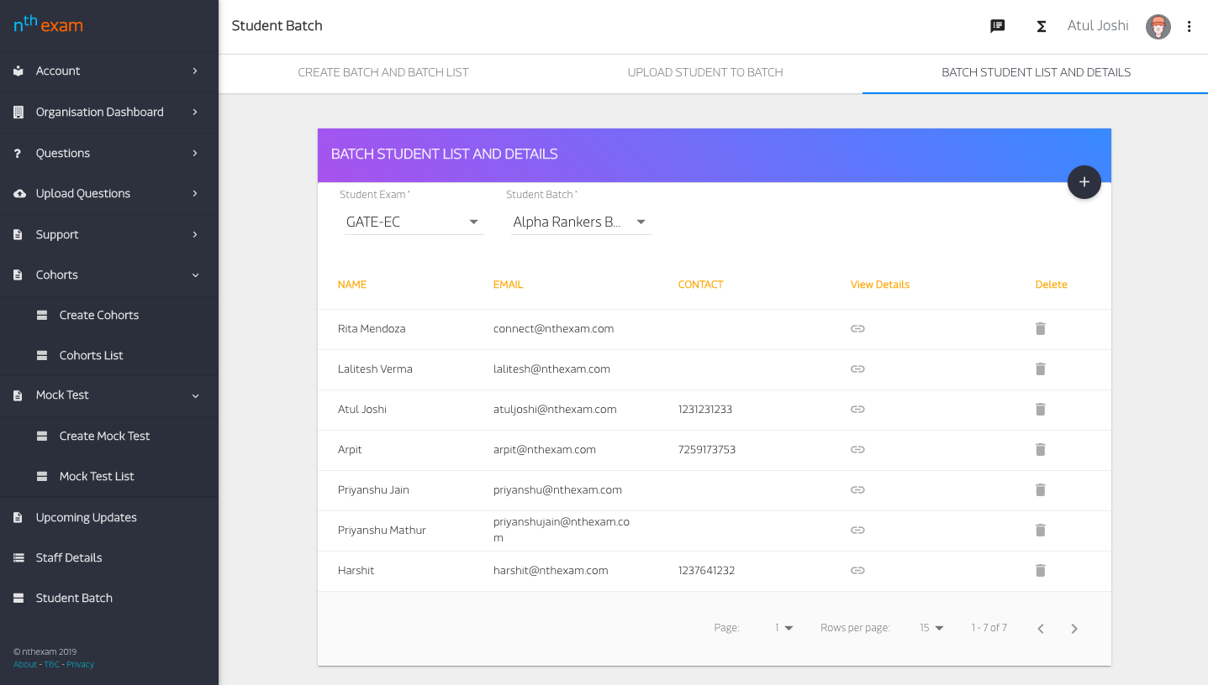
Task: Open the Student Batch dropdown
Action: pyautogui.click(x=580, y=222)
